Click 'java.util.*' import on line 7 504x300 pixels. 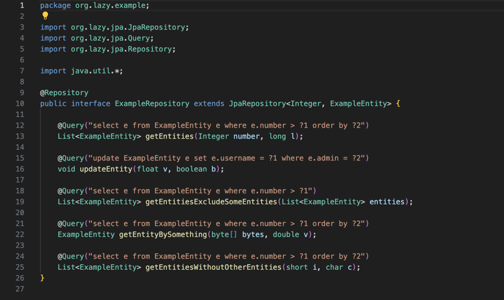[95, 71]
